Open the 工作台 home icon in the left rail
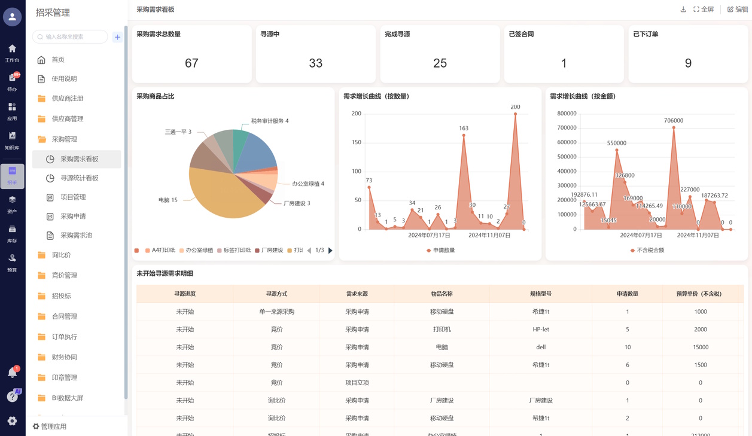The image size is (752, 436). coord(12,52)
